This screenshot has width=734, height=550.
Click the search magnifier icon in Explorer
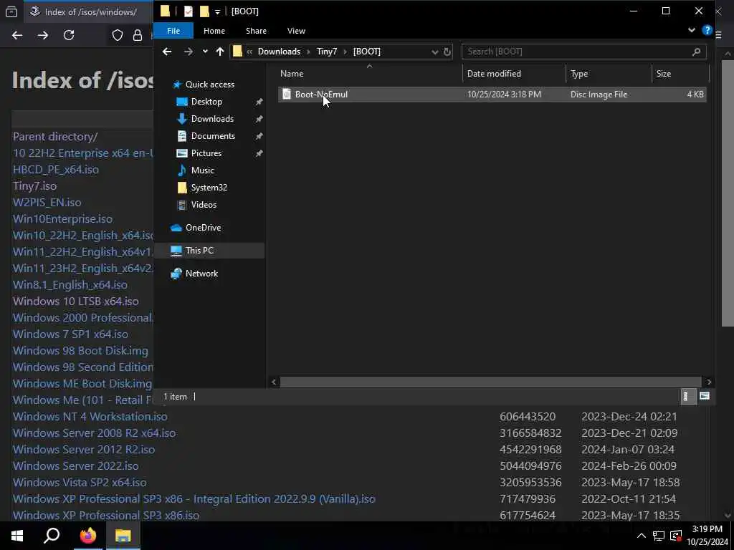click(696, 52)
